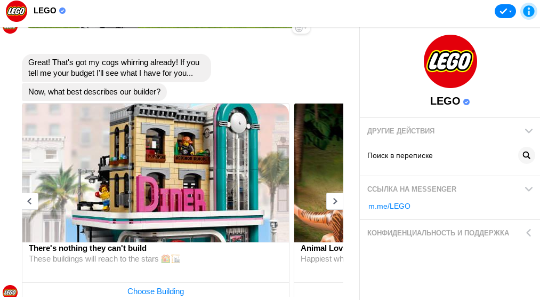Click the LEGO sender avatar beside Choose Building
This screenshot has height=300, width=540.
point(10,291)
